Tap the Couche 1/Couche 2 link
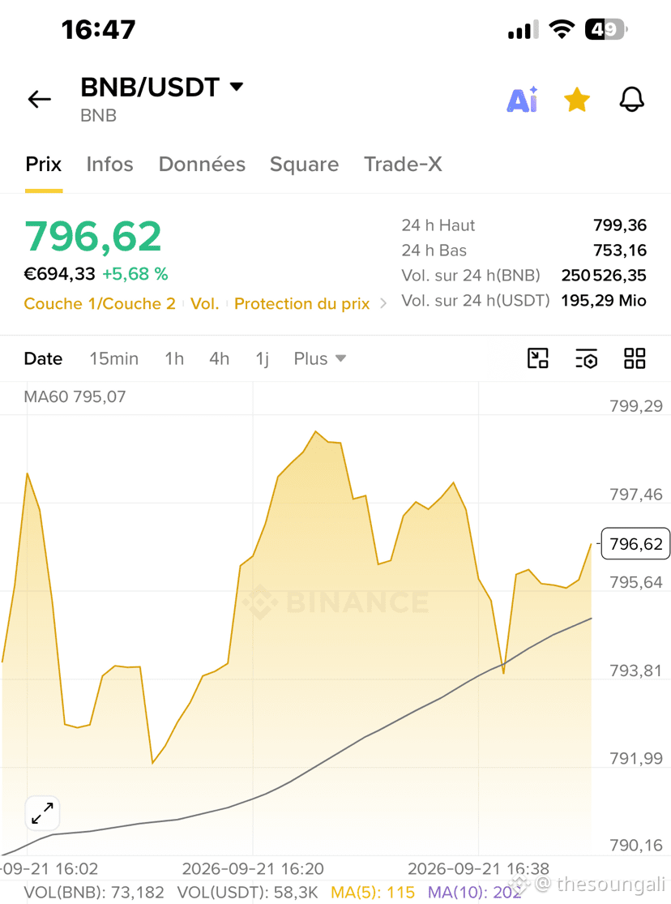Viewport: 671px width, 904px height. coord(100,303)
